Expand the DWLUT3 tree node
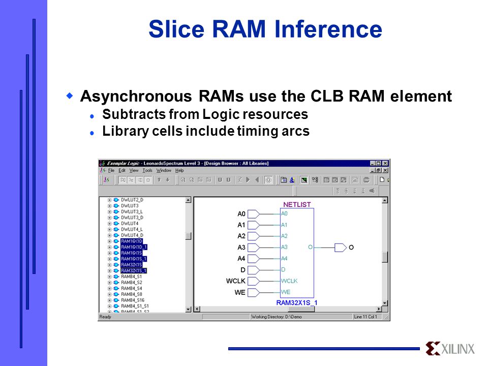The height and width of the screenshot is (366, 488). pyautogui.click(x=109, y=206)
